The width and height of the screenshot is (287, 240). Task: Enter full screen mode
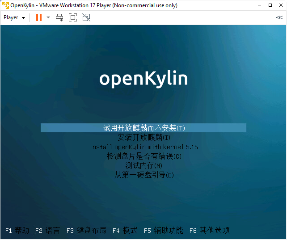73,17
